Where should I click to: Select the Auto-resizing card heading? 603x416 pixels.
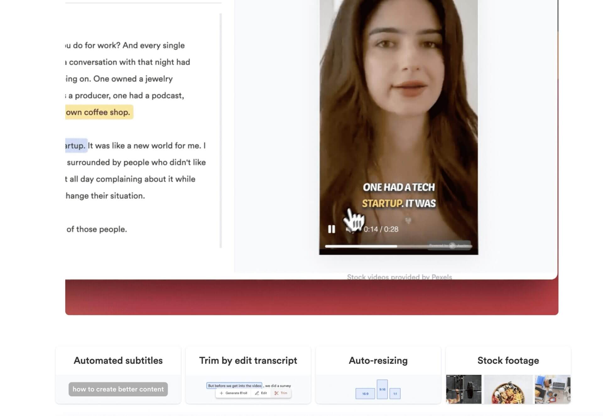point(378,360)
